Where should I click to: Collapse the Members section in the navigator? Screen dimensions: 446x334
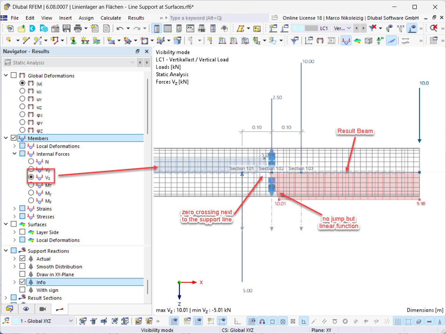point(6,138)
